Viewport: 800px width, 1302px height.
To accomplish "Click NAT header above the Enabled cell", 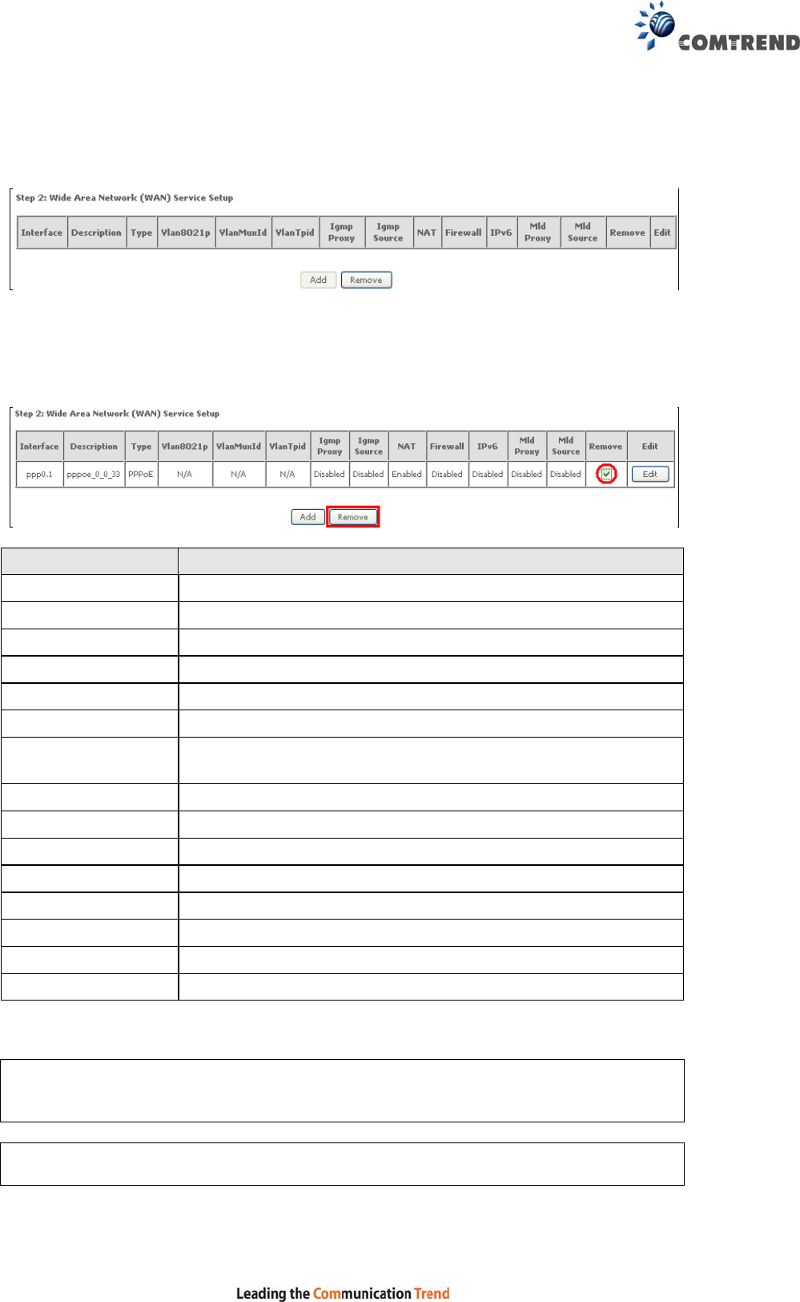I will click(407, 447).
